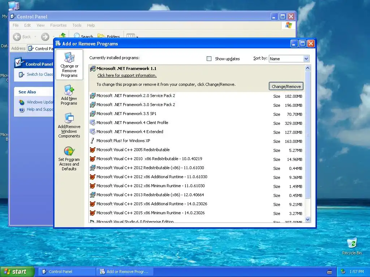Click icon of Visual C++ 2015 x86 Additional Runtime
Screen dimensions: 370x277
pyautogui.click(x=92, y=204)
